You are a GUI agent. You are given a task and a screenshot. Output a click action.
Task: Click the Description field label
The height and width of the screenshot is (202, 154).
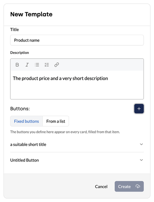(20, 52)
